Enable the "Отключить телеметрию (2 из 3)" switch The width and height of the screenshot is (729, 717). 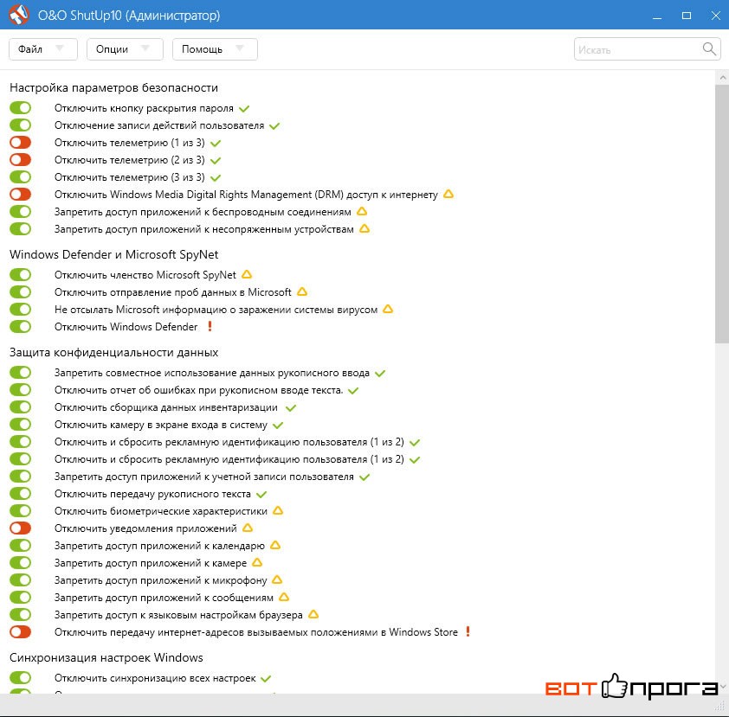tap(20, 160)
